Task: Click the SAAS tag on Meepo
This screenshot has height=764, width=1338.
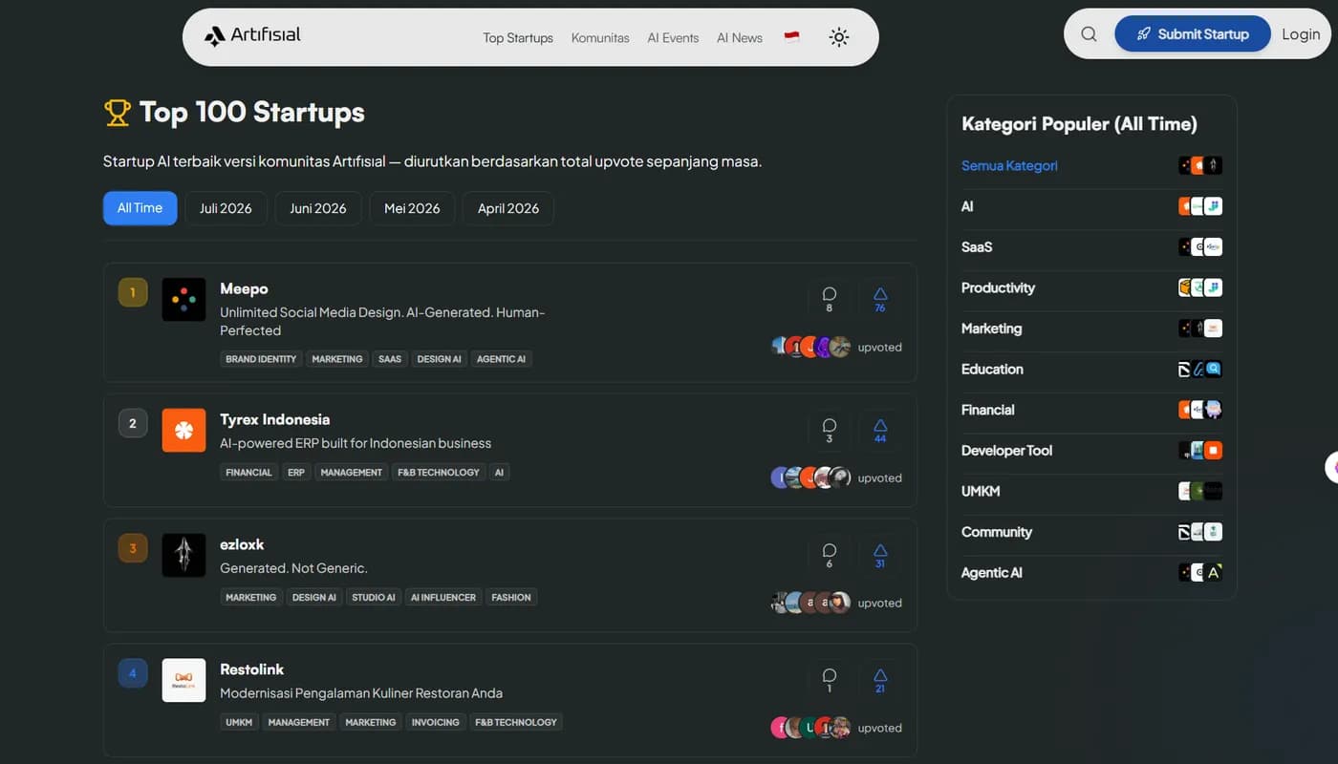Action: [390, 359]
